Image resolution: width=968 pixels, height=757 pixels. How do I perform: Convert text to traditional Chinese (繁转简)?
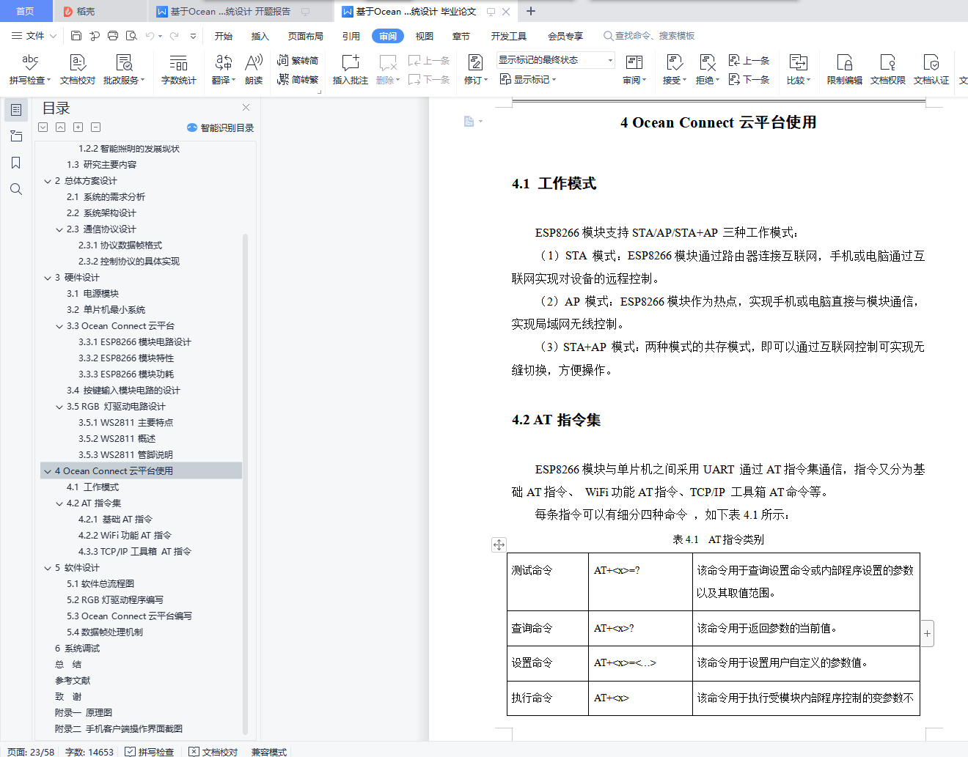click(x=298, y=60)
